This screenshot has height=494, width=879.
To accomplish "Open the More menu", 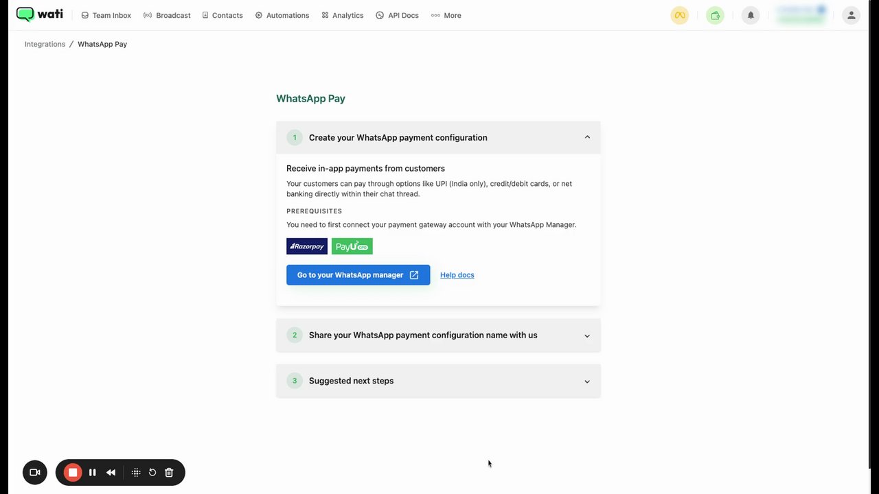I will (446, 15).
